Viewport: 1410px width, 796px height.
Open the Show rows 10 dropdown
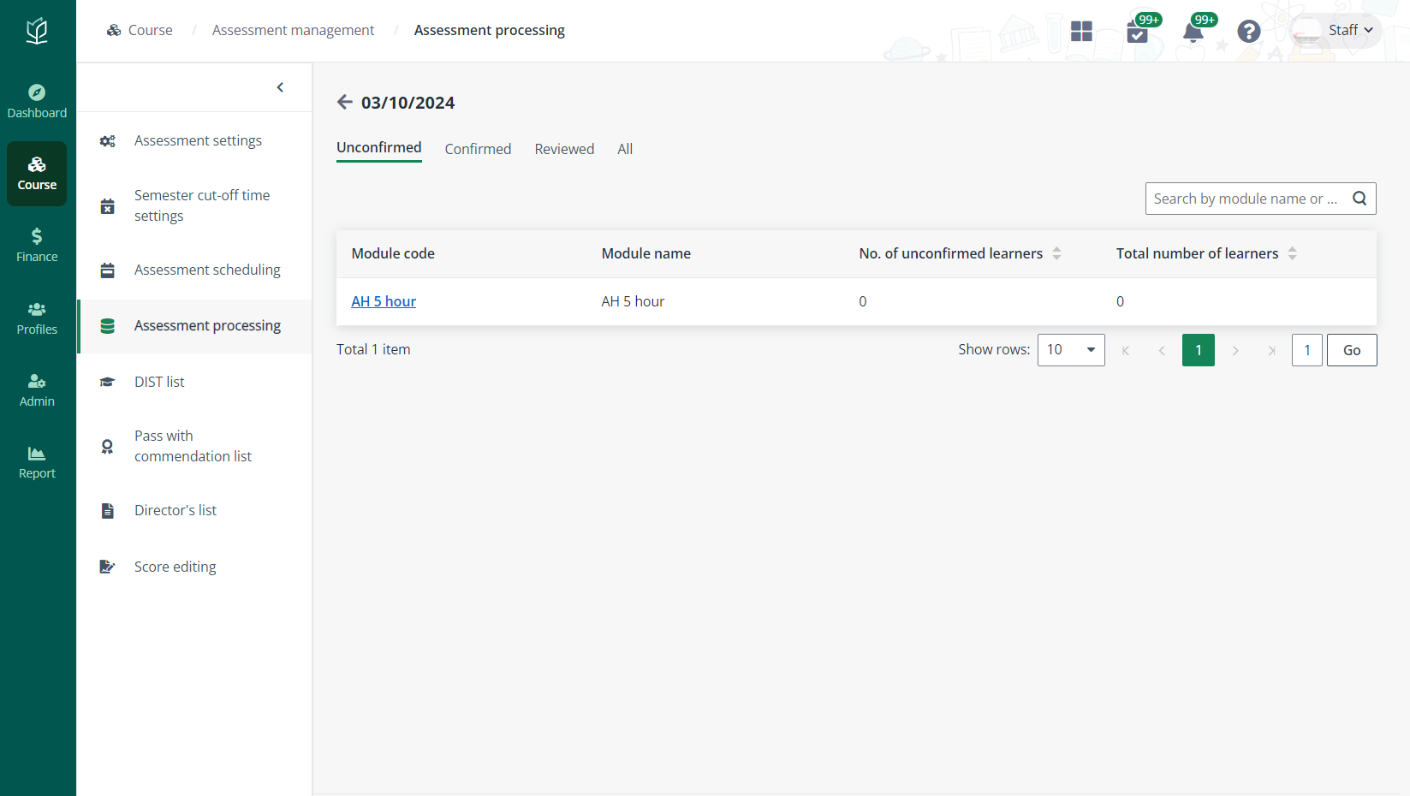(x=1071, y=350)
